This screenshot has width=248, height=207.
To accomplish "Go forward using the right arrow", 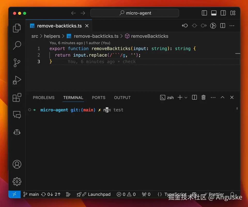I will 83,13.
